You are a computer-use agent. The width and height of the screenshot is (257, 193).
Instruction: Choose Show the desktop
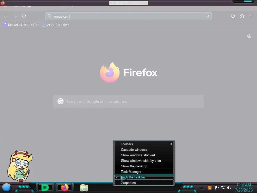coord(144,166)
